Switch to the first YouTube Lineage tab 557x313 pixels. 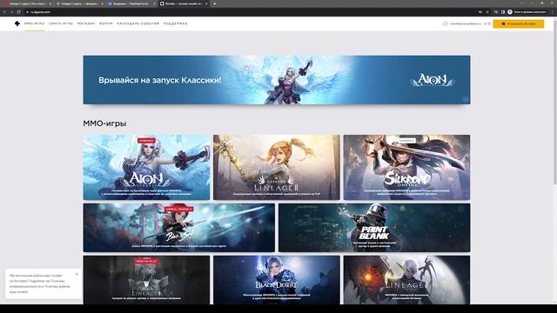(x=27, y=3)
